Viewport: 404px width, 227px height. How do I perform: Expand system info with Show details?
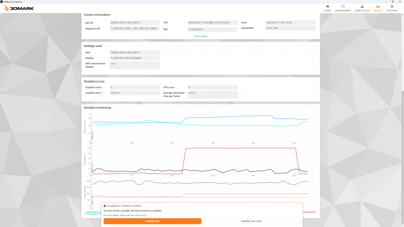(x=200, y=36)
